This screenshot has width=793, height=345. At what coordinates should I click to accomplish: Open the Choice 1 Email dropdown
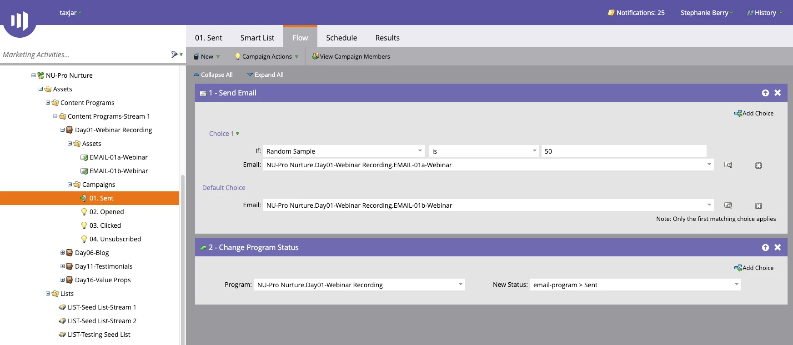pyautogui.click(x=709, y=165)
